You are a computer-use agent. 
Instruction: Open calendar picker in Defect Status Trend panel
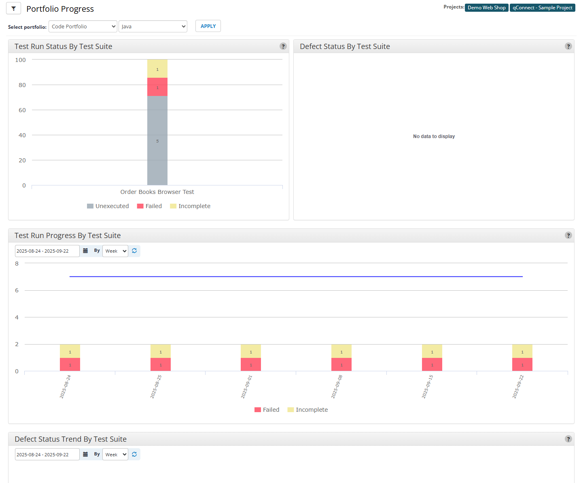(x=85, y=455)
